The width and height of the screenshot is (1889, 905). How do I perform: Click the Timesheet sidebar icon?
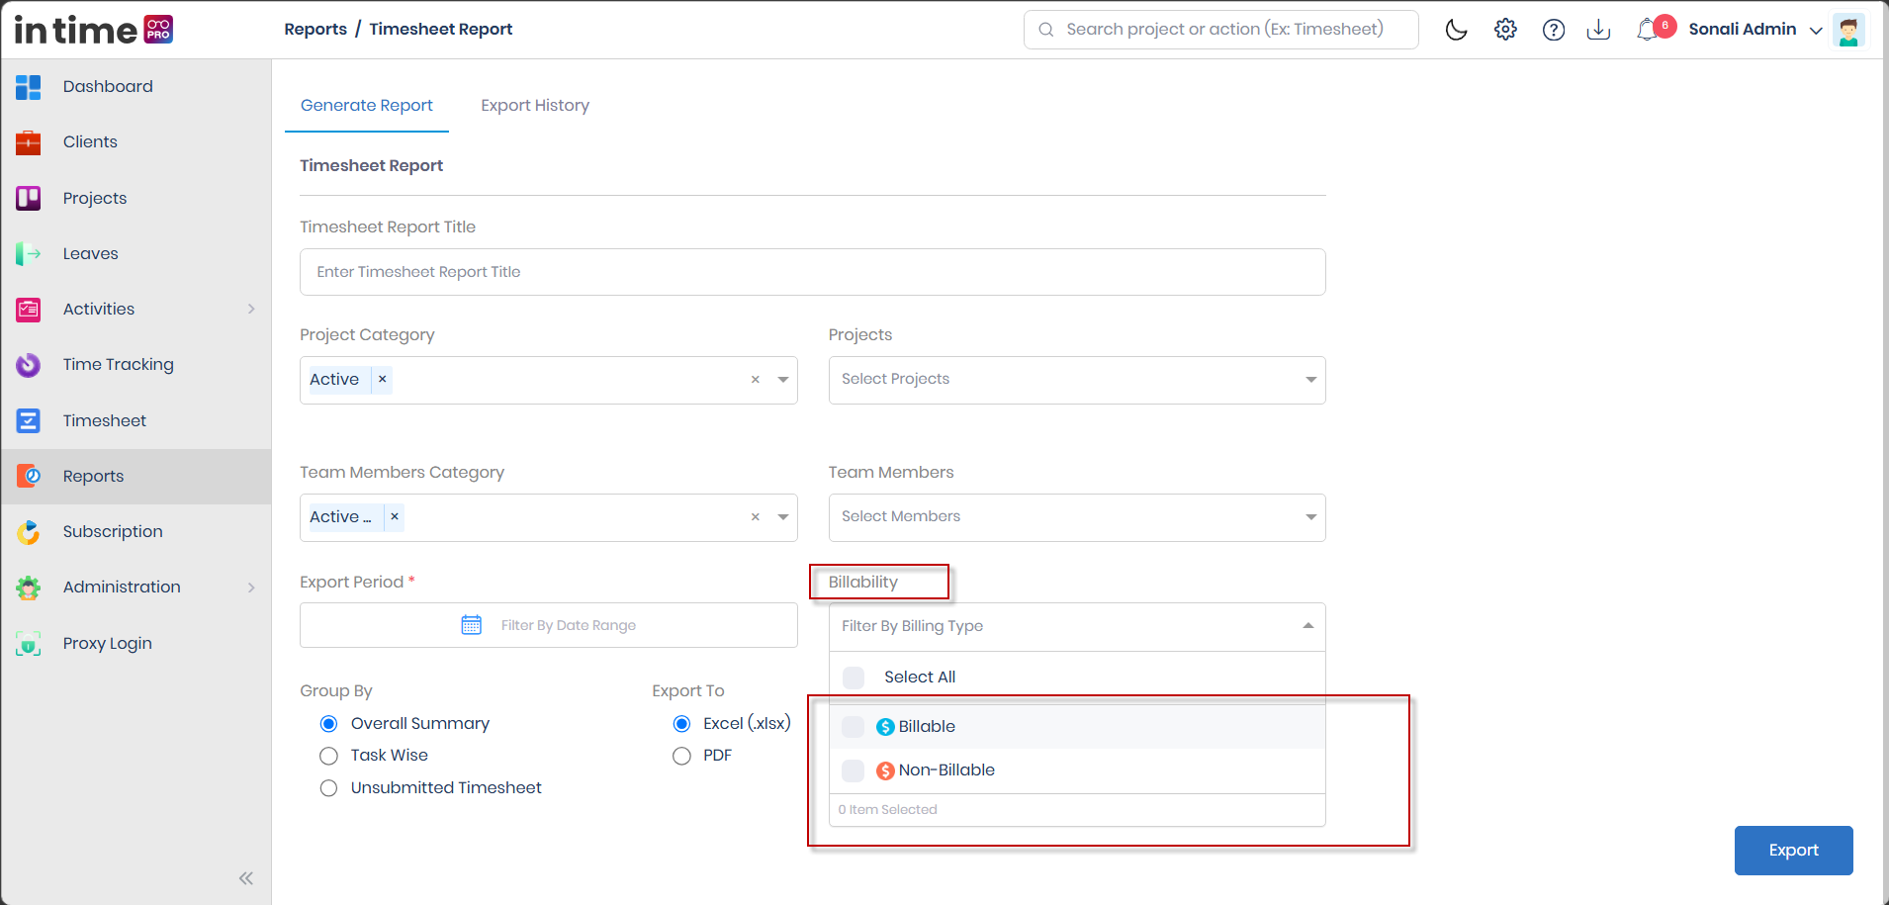pyautogui.click(x=29, y=420)
